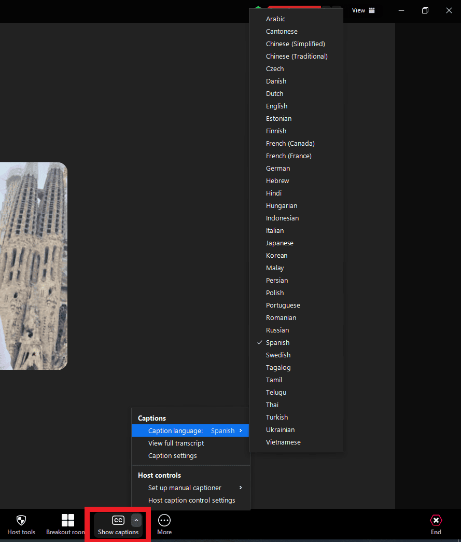Click the green encryption shield icon

[x=258, y=9]
